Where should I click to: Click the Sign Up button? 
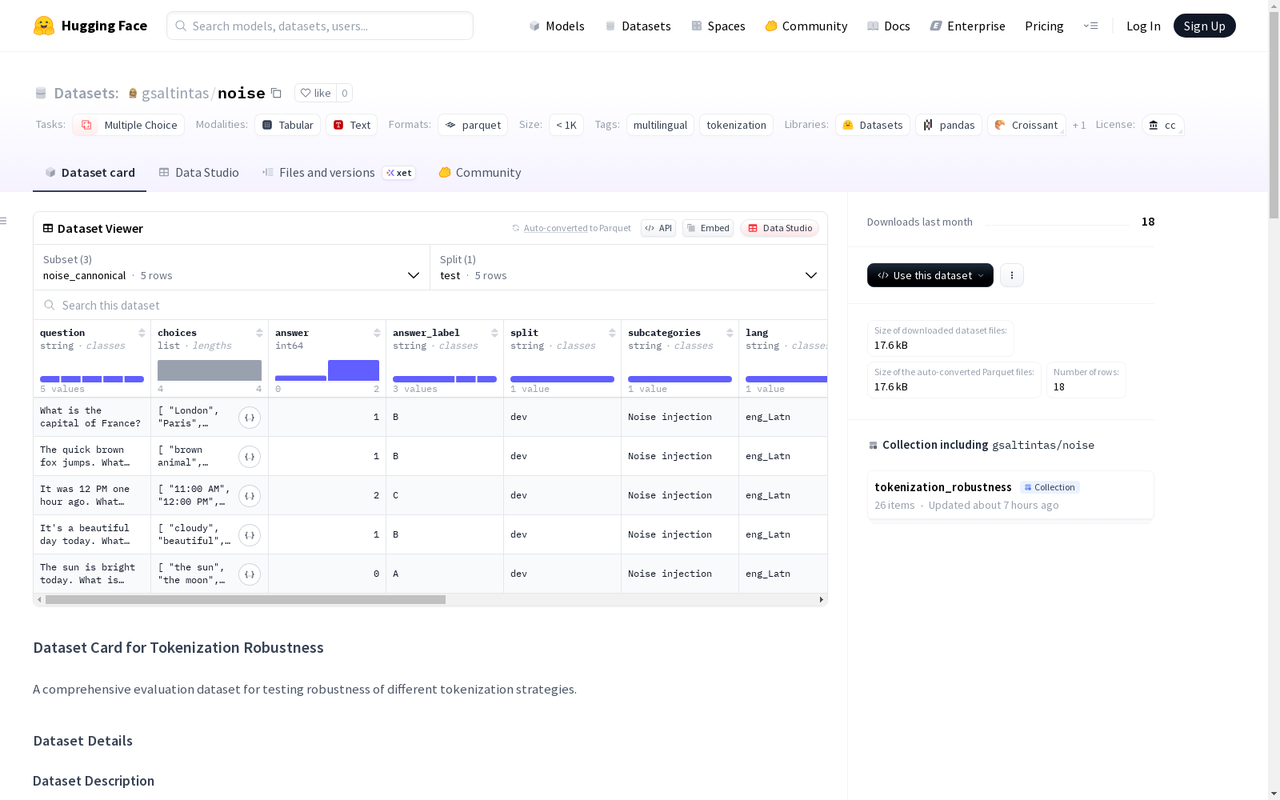(1204, 26)
